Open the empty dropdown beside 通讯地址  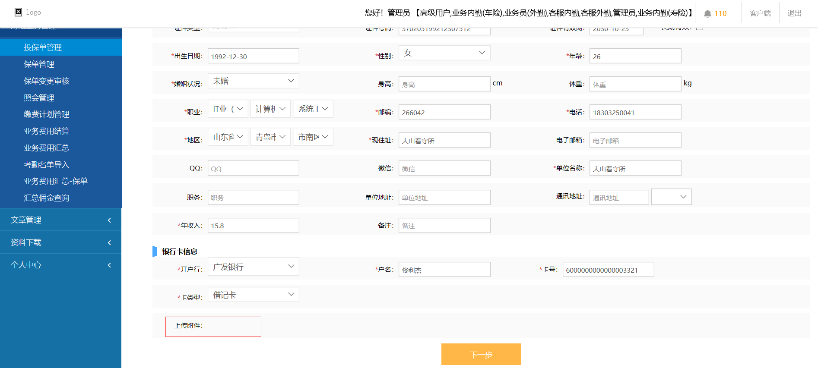coord(671,197)
